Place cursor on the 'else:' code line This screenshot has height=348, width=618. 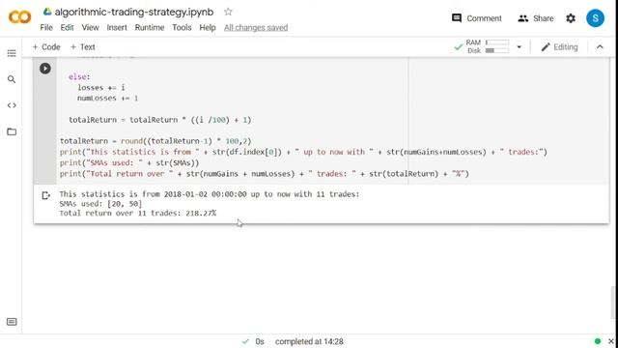[79, 76]
